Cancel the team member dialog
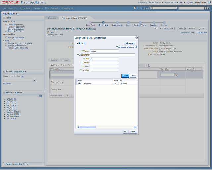The image size is (212, 170). tap(132, 132)
